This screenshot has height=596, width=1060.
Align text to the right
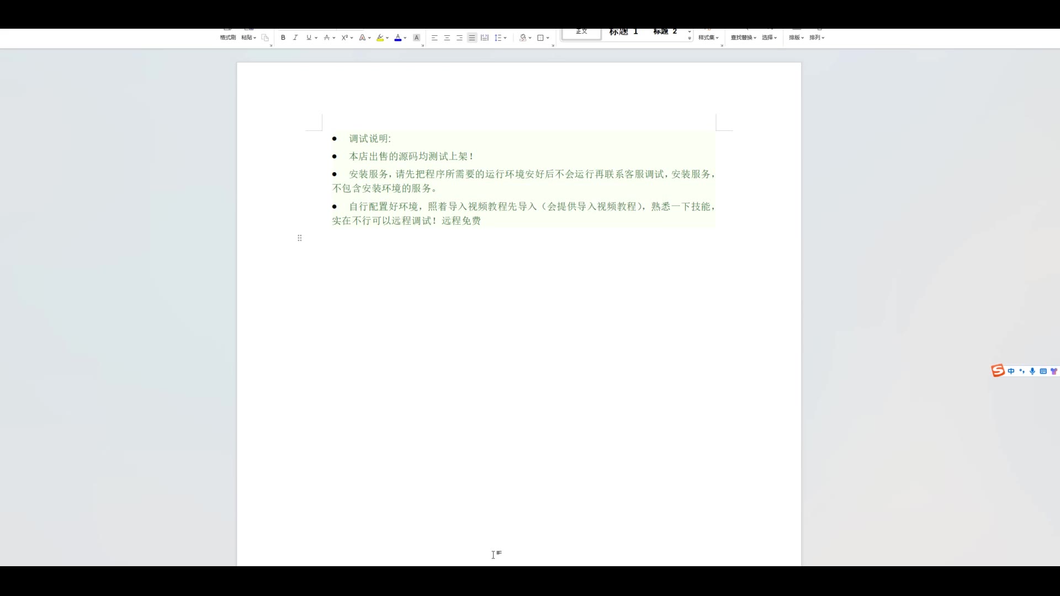coord(459,38)
